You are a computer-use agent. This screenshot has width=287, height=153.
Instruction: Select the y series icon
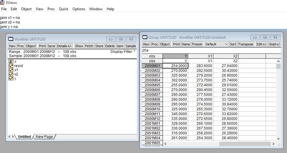click(x=11, y=78)
